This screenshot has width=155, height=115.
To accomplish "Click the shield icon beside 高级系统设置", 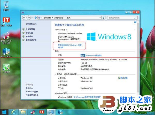I will (24, 40).
